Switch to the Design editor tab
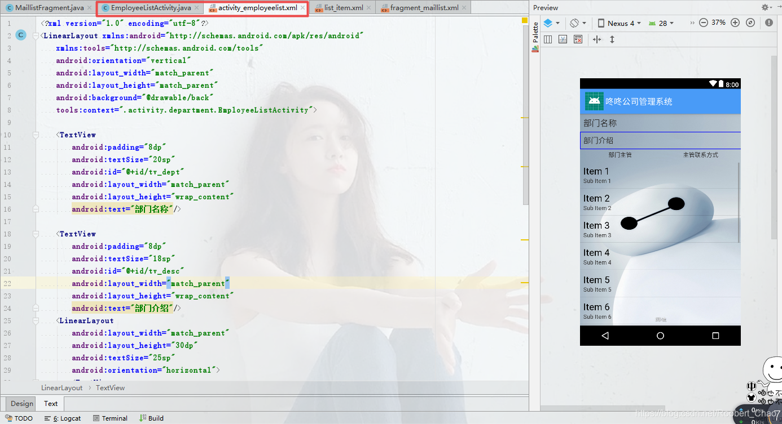 pos(22,403)
